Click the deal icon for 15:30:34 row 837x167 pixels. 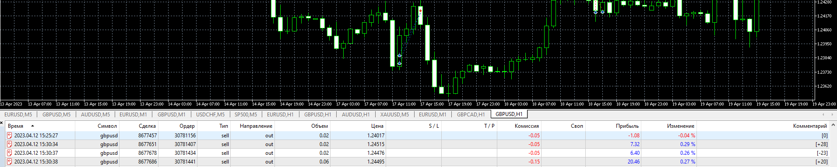[9, 144]
